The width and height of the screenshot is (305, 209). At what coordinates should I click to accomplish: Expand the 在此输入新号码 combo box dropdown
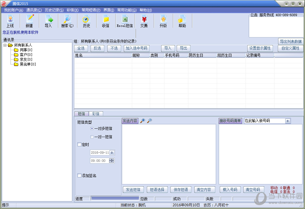pyautogui.click(x=288, y=121)
